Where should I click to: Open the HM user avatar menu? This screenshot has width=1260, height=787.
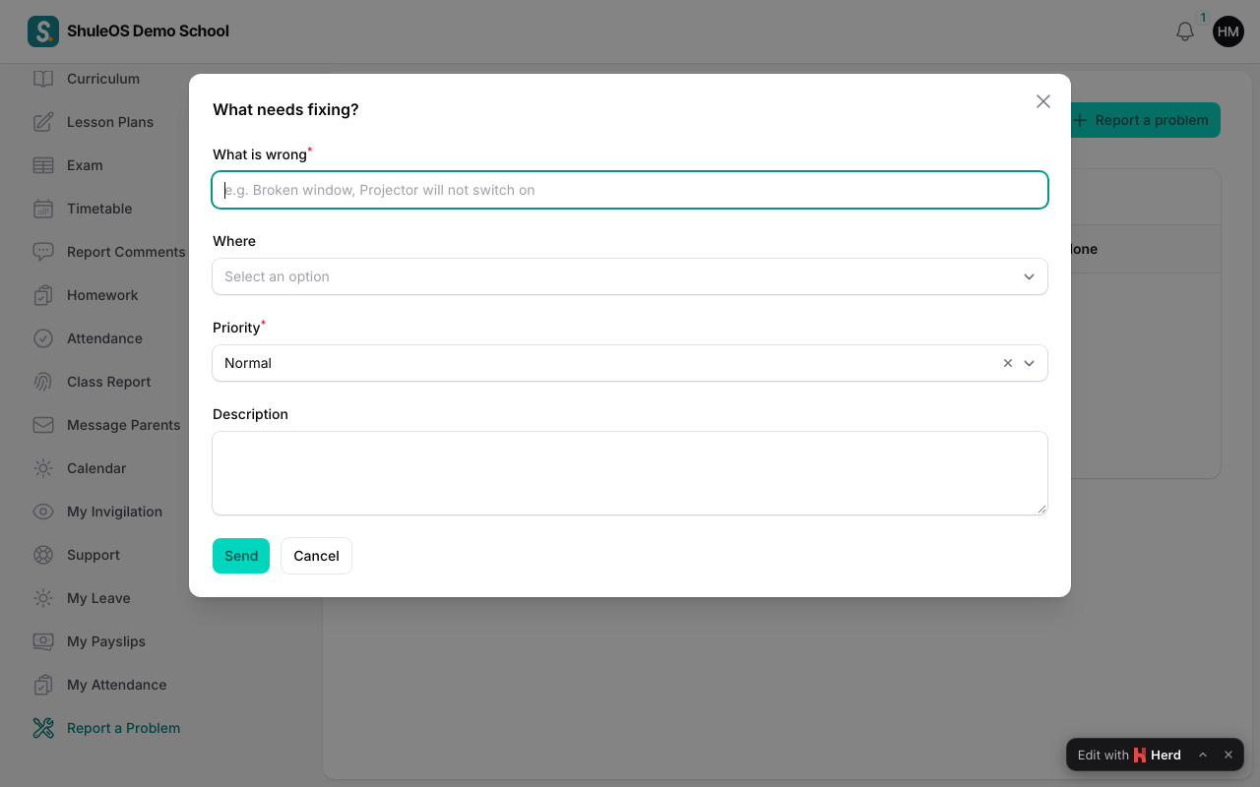pos(1228,31)
